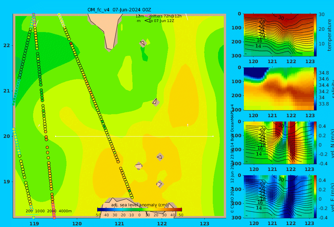Click latitude label 19 on the map axis
This screenshot has height=227, width=334.
(x=7, y=182)
